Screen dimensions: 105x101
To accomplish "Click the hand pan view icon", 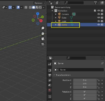I will (43, 33).
